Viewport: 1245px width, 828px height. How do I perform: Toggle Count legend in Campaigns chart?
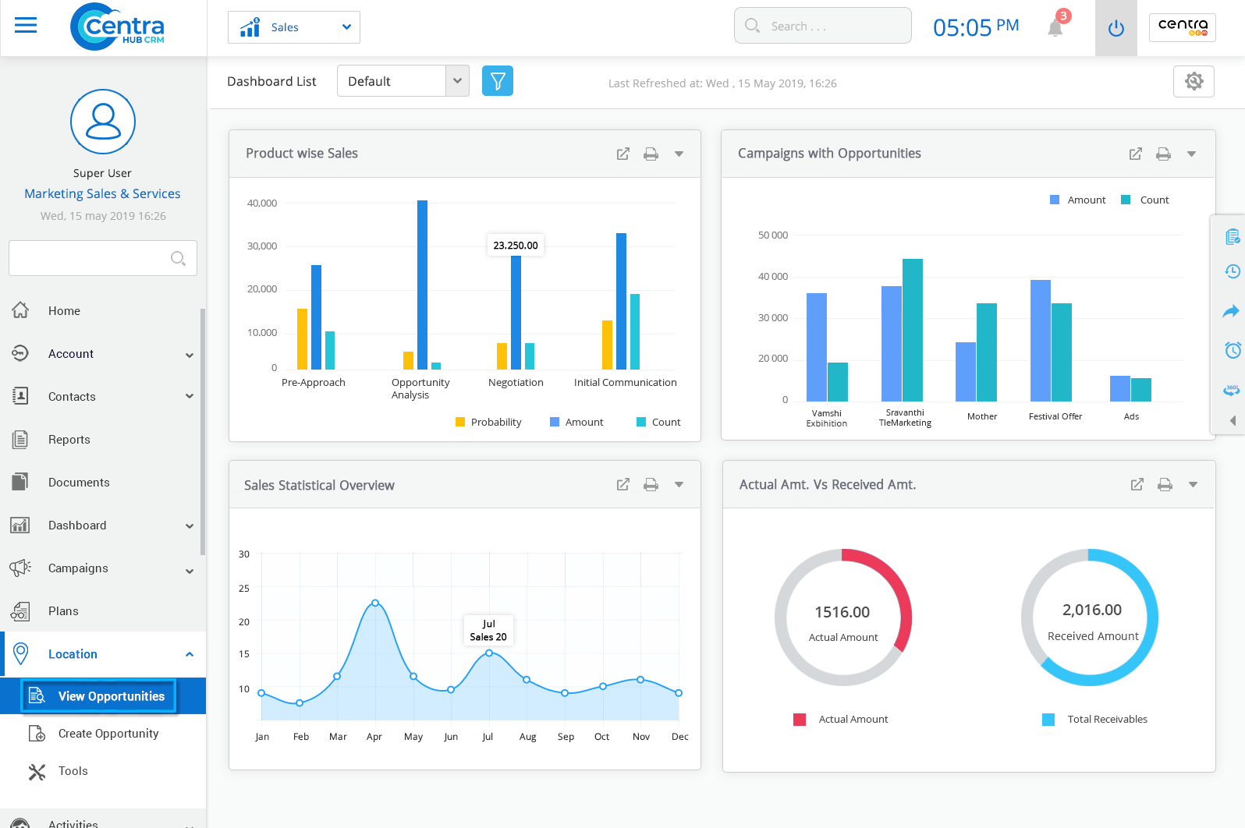(1145, 200)
